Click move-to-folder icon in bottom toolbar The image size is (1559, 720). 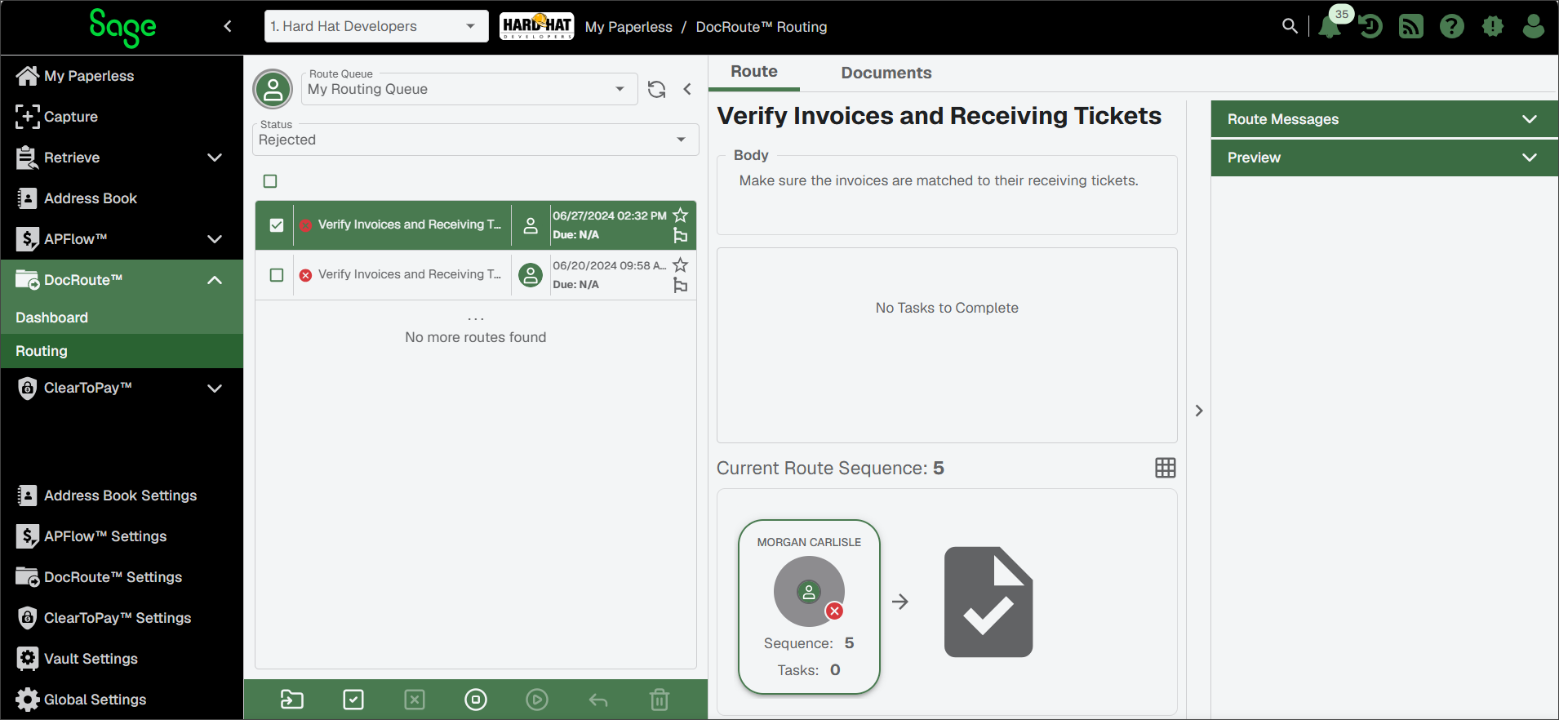[292, 700]
